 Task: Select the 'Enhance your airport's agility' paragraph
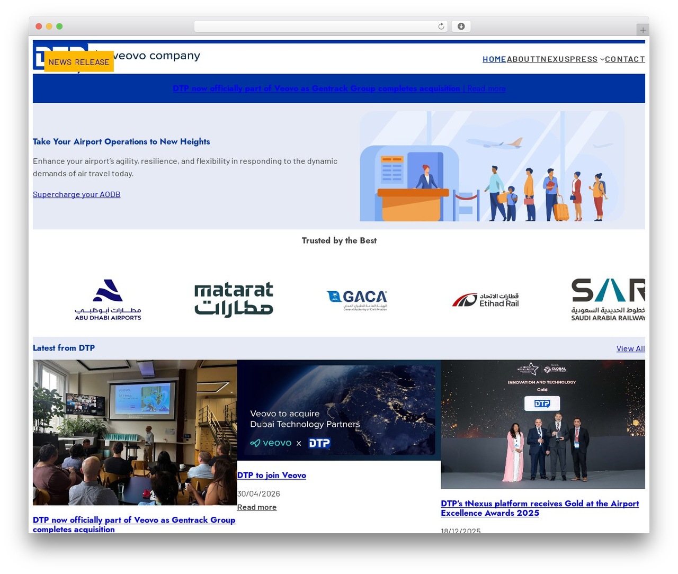tap(185, 167)
